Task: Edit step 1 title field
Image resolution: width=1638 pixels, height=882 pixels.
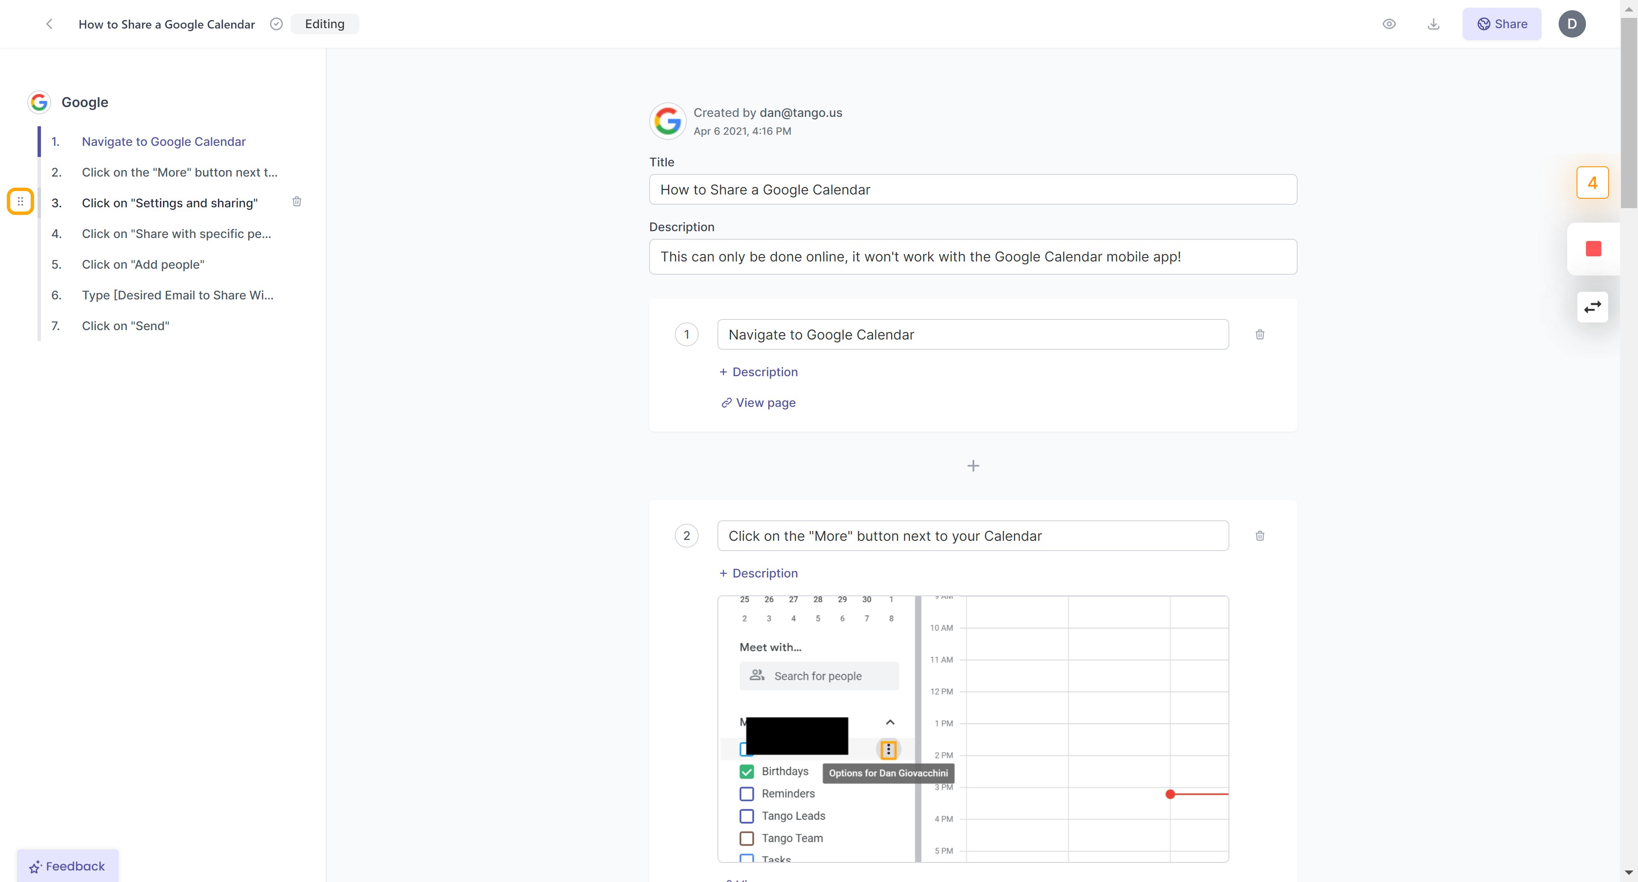Action: [973, 334]
